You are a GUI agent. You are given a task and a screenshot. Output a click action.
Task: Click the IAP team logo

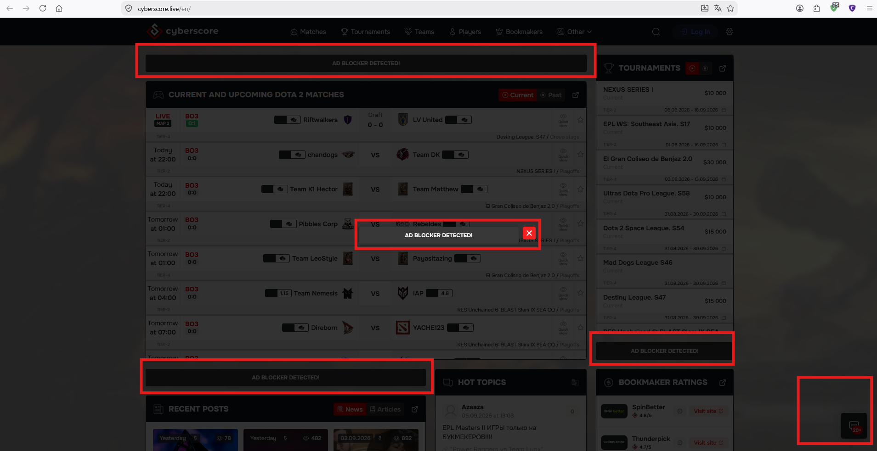(403, 293)
